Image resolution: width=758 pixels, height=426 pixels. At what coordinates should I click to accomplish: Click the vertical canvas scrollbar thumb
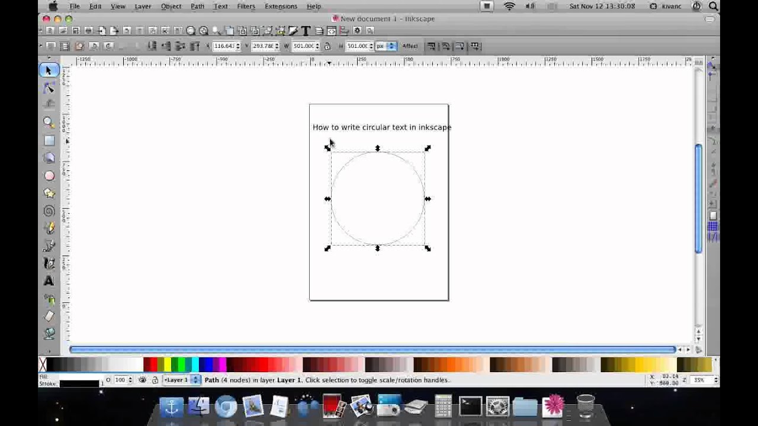[x=699, y=199]
